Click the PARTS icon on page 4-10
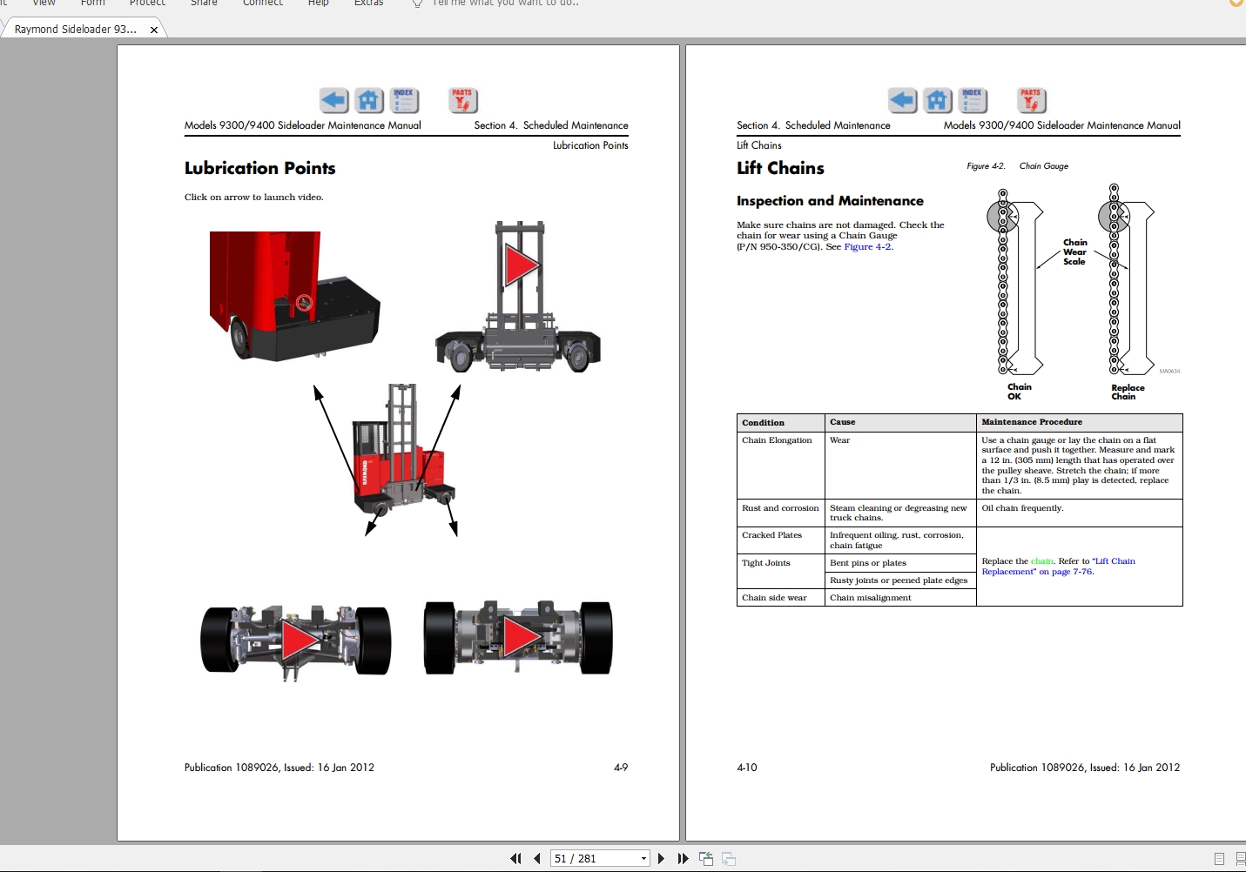The image size is (1246, 872). (x=1031, y=101)
